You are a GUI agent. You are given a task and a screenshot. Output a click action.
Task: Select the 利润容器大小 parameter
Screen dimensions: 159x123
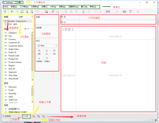pyautogui.click(x=14, y=109)
